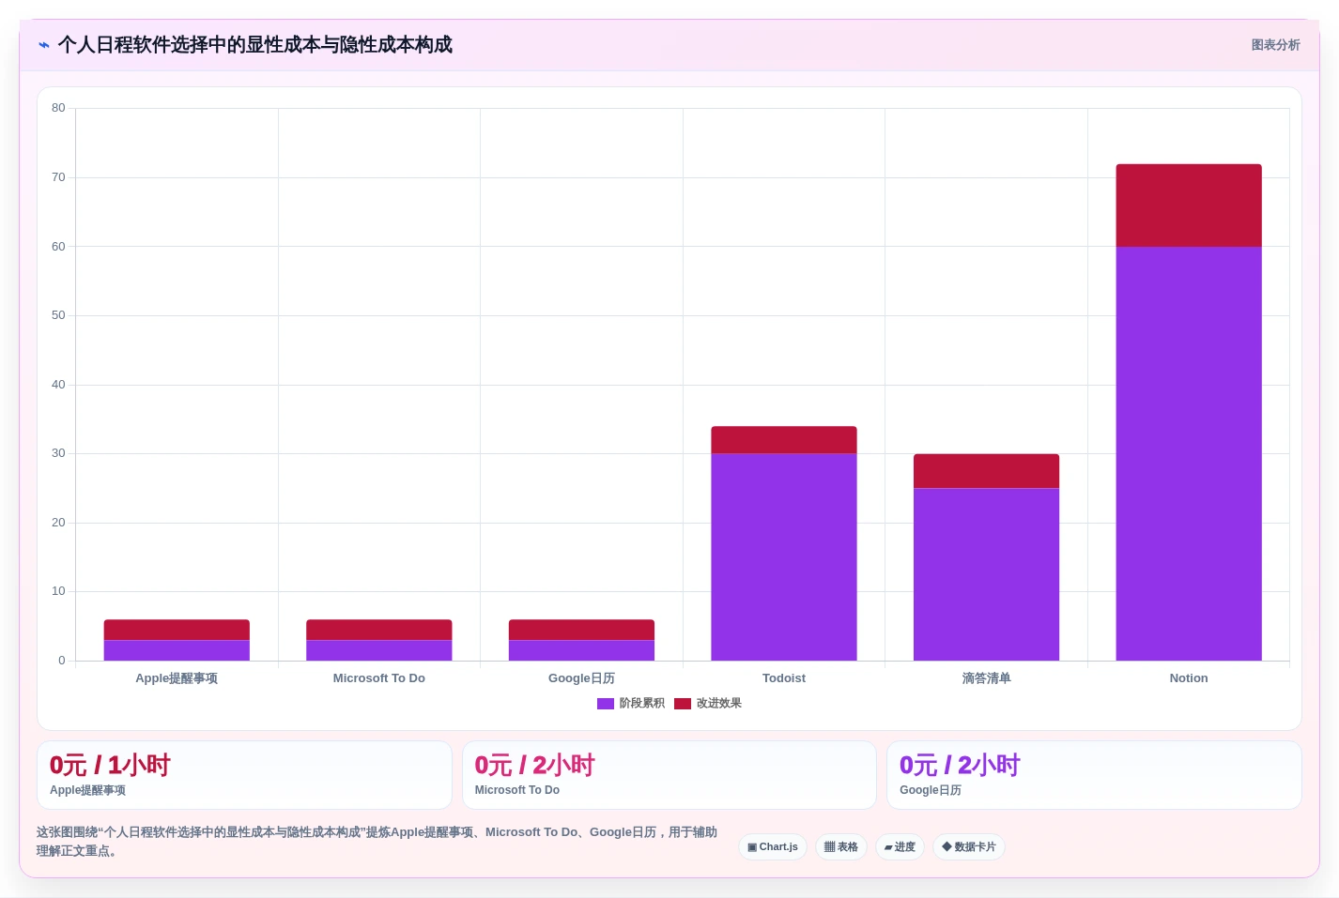Click the Google日历 x-axis label
1339x898 pixels.
(x=581, y=678)
